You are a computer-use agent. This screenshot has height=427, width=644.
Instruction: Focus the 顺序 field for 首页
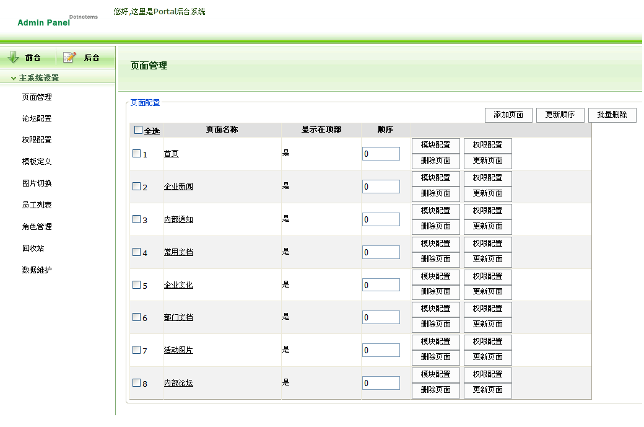coord(381,154)
